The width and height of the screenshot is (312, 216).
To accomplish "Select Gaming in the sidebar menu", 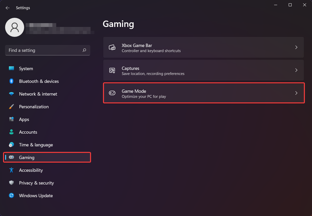I will (27, 158).
